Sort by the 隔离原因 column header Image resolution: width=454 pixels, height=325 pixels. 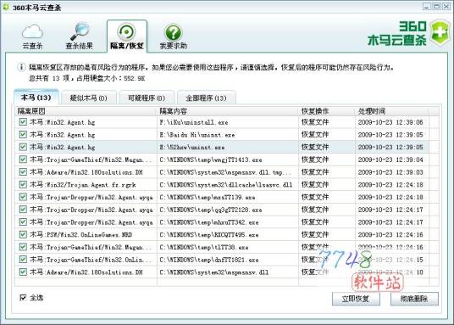pos(86,111)
